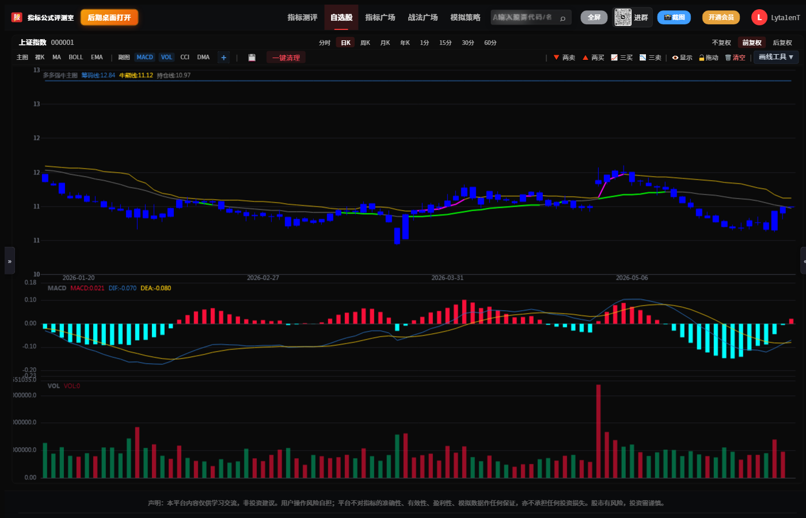Click the 开通会员 membership button
806x518 pixels.
tap(721, 17)
